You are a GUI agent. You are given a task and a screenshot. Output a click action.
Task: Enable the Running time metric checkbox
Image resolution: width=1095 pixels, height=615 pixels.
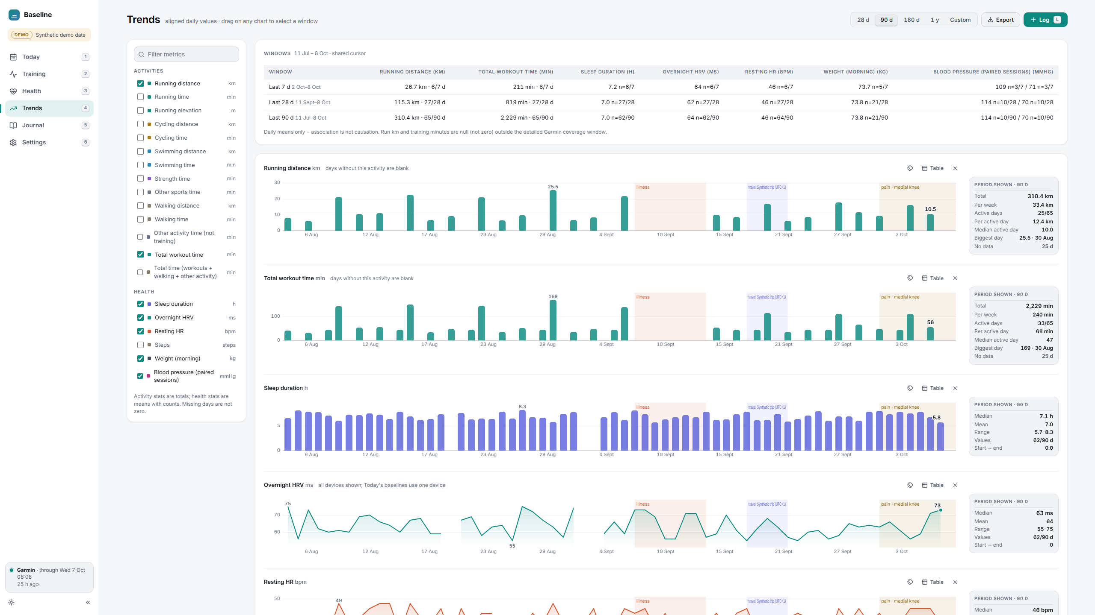coord(140,97)
